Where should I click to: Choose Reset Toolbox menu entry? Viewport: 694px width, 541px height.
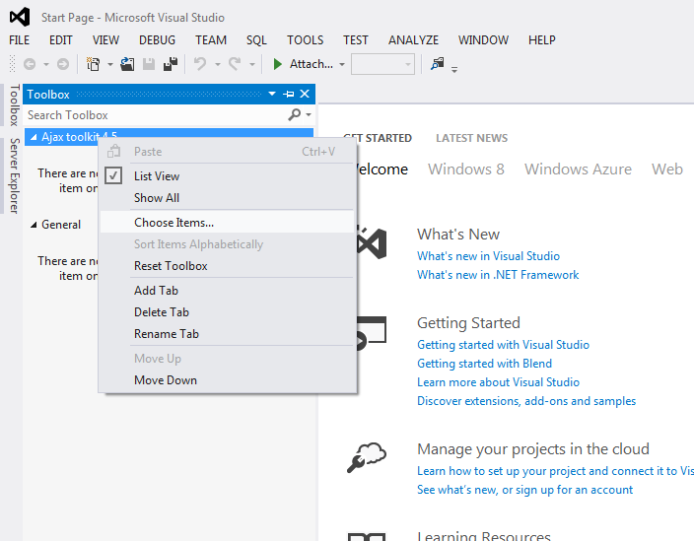pyautogui.click(x=227, y=266)
